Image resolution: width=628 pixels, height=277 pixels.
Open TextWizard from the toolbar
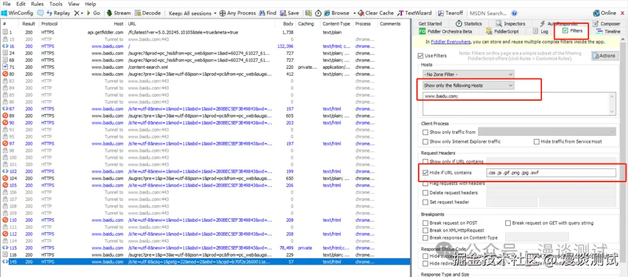click(415, 13)
